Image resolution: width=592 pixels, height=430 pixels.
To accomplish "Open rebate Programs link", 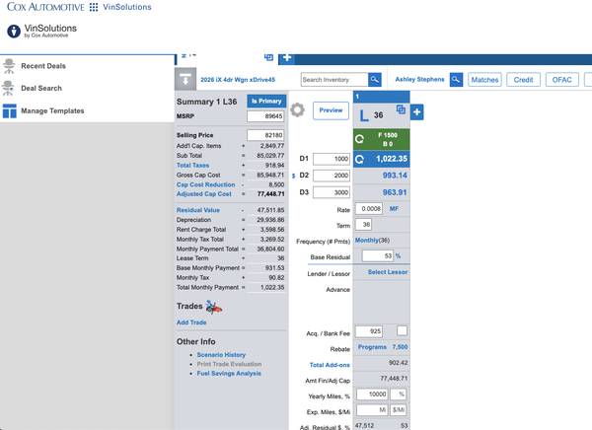I will (x=373, y=348).
